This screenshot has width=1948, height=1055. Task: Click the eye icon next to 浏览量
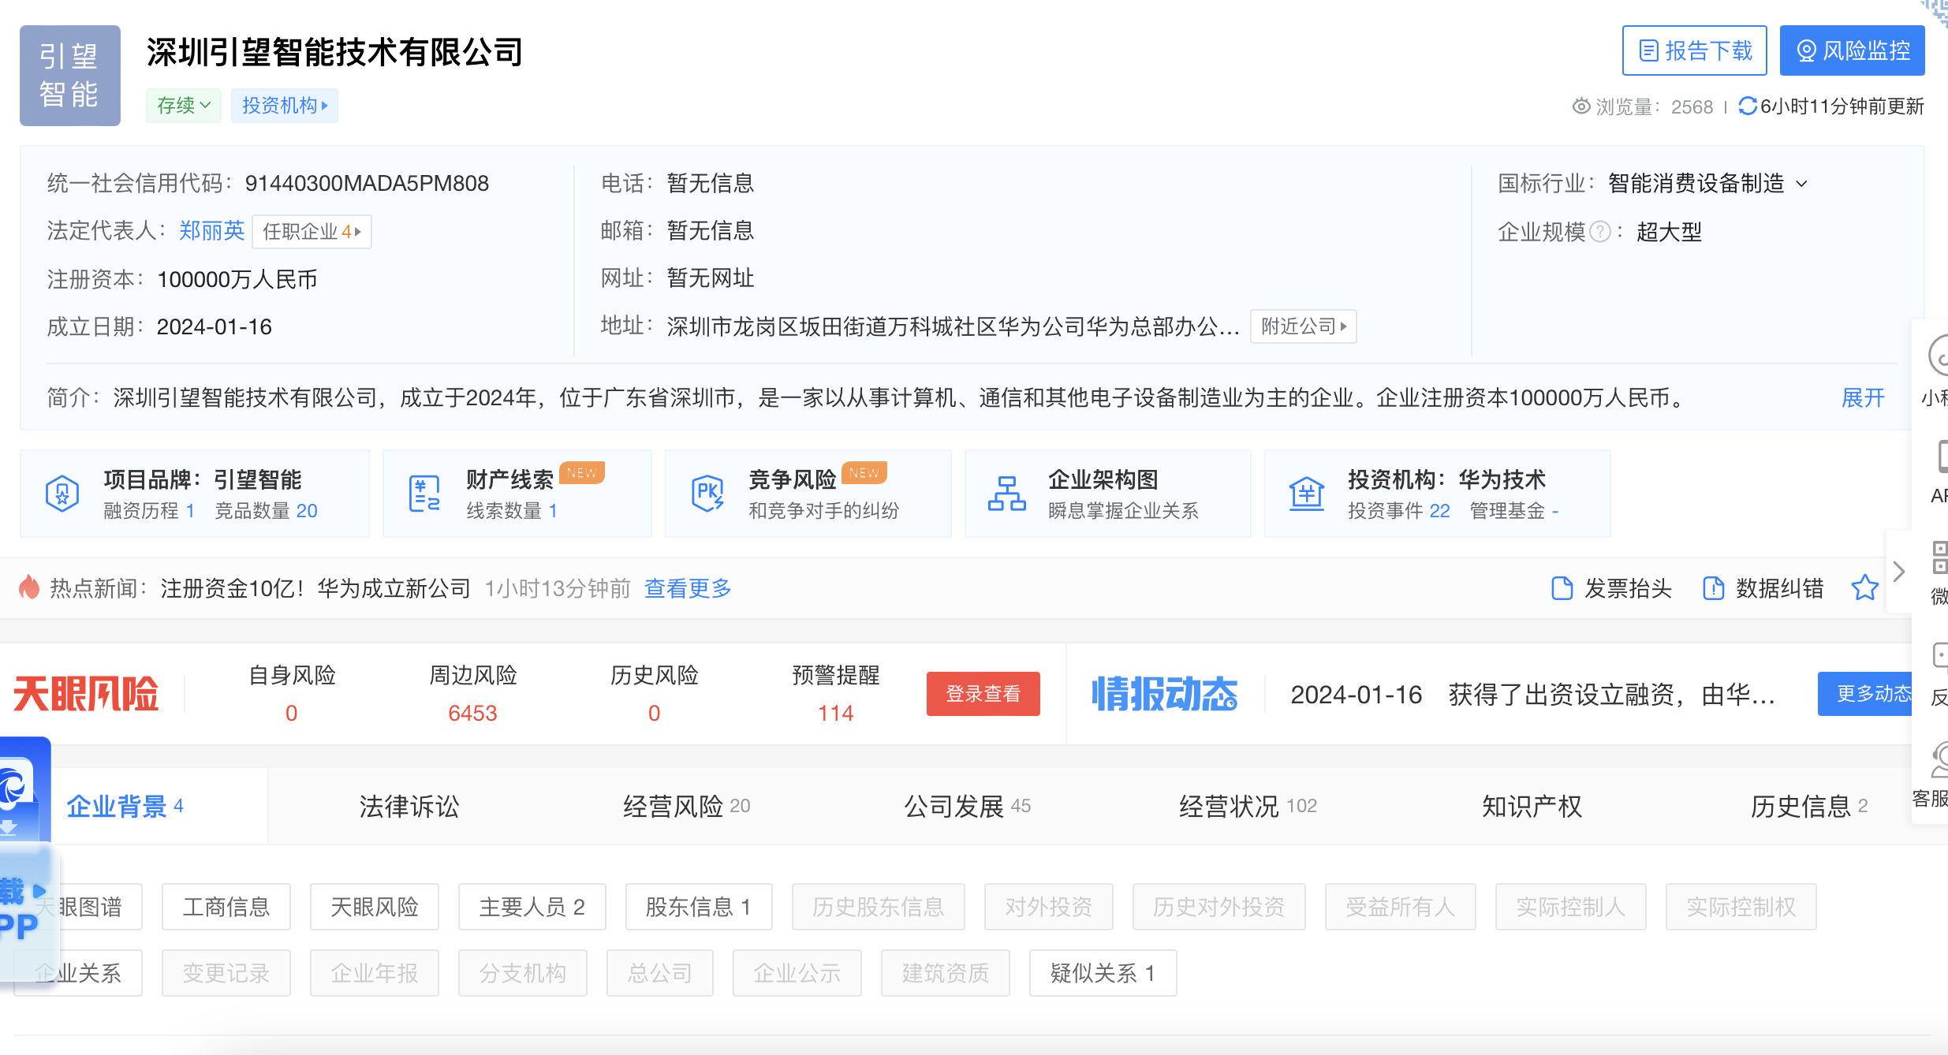pos(1580,106)
